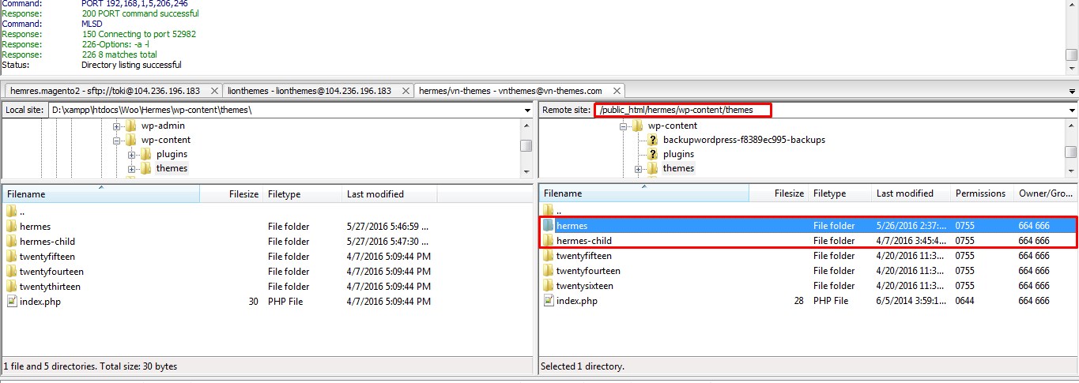Click PHP file icon of local index.php

tap(11, 302)
